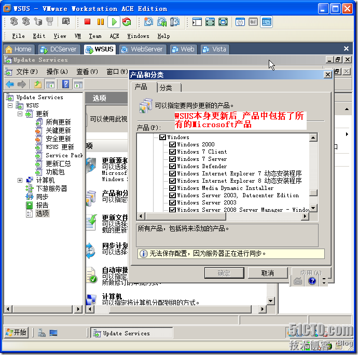Click the red Power Off VM icon

click(87, 22)
